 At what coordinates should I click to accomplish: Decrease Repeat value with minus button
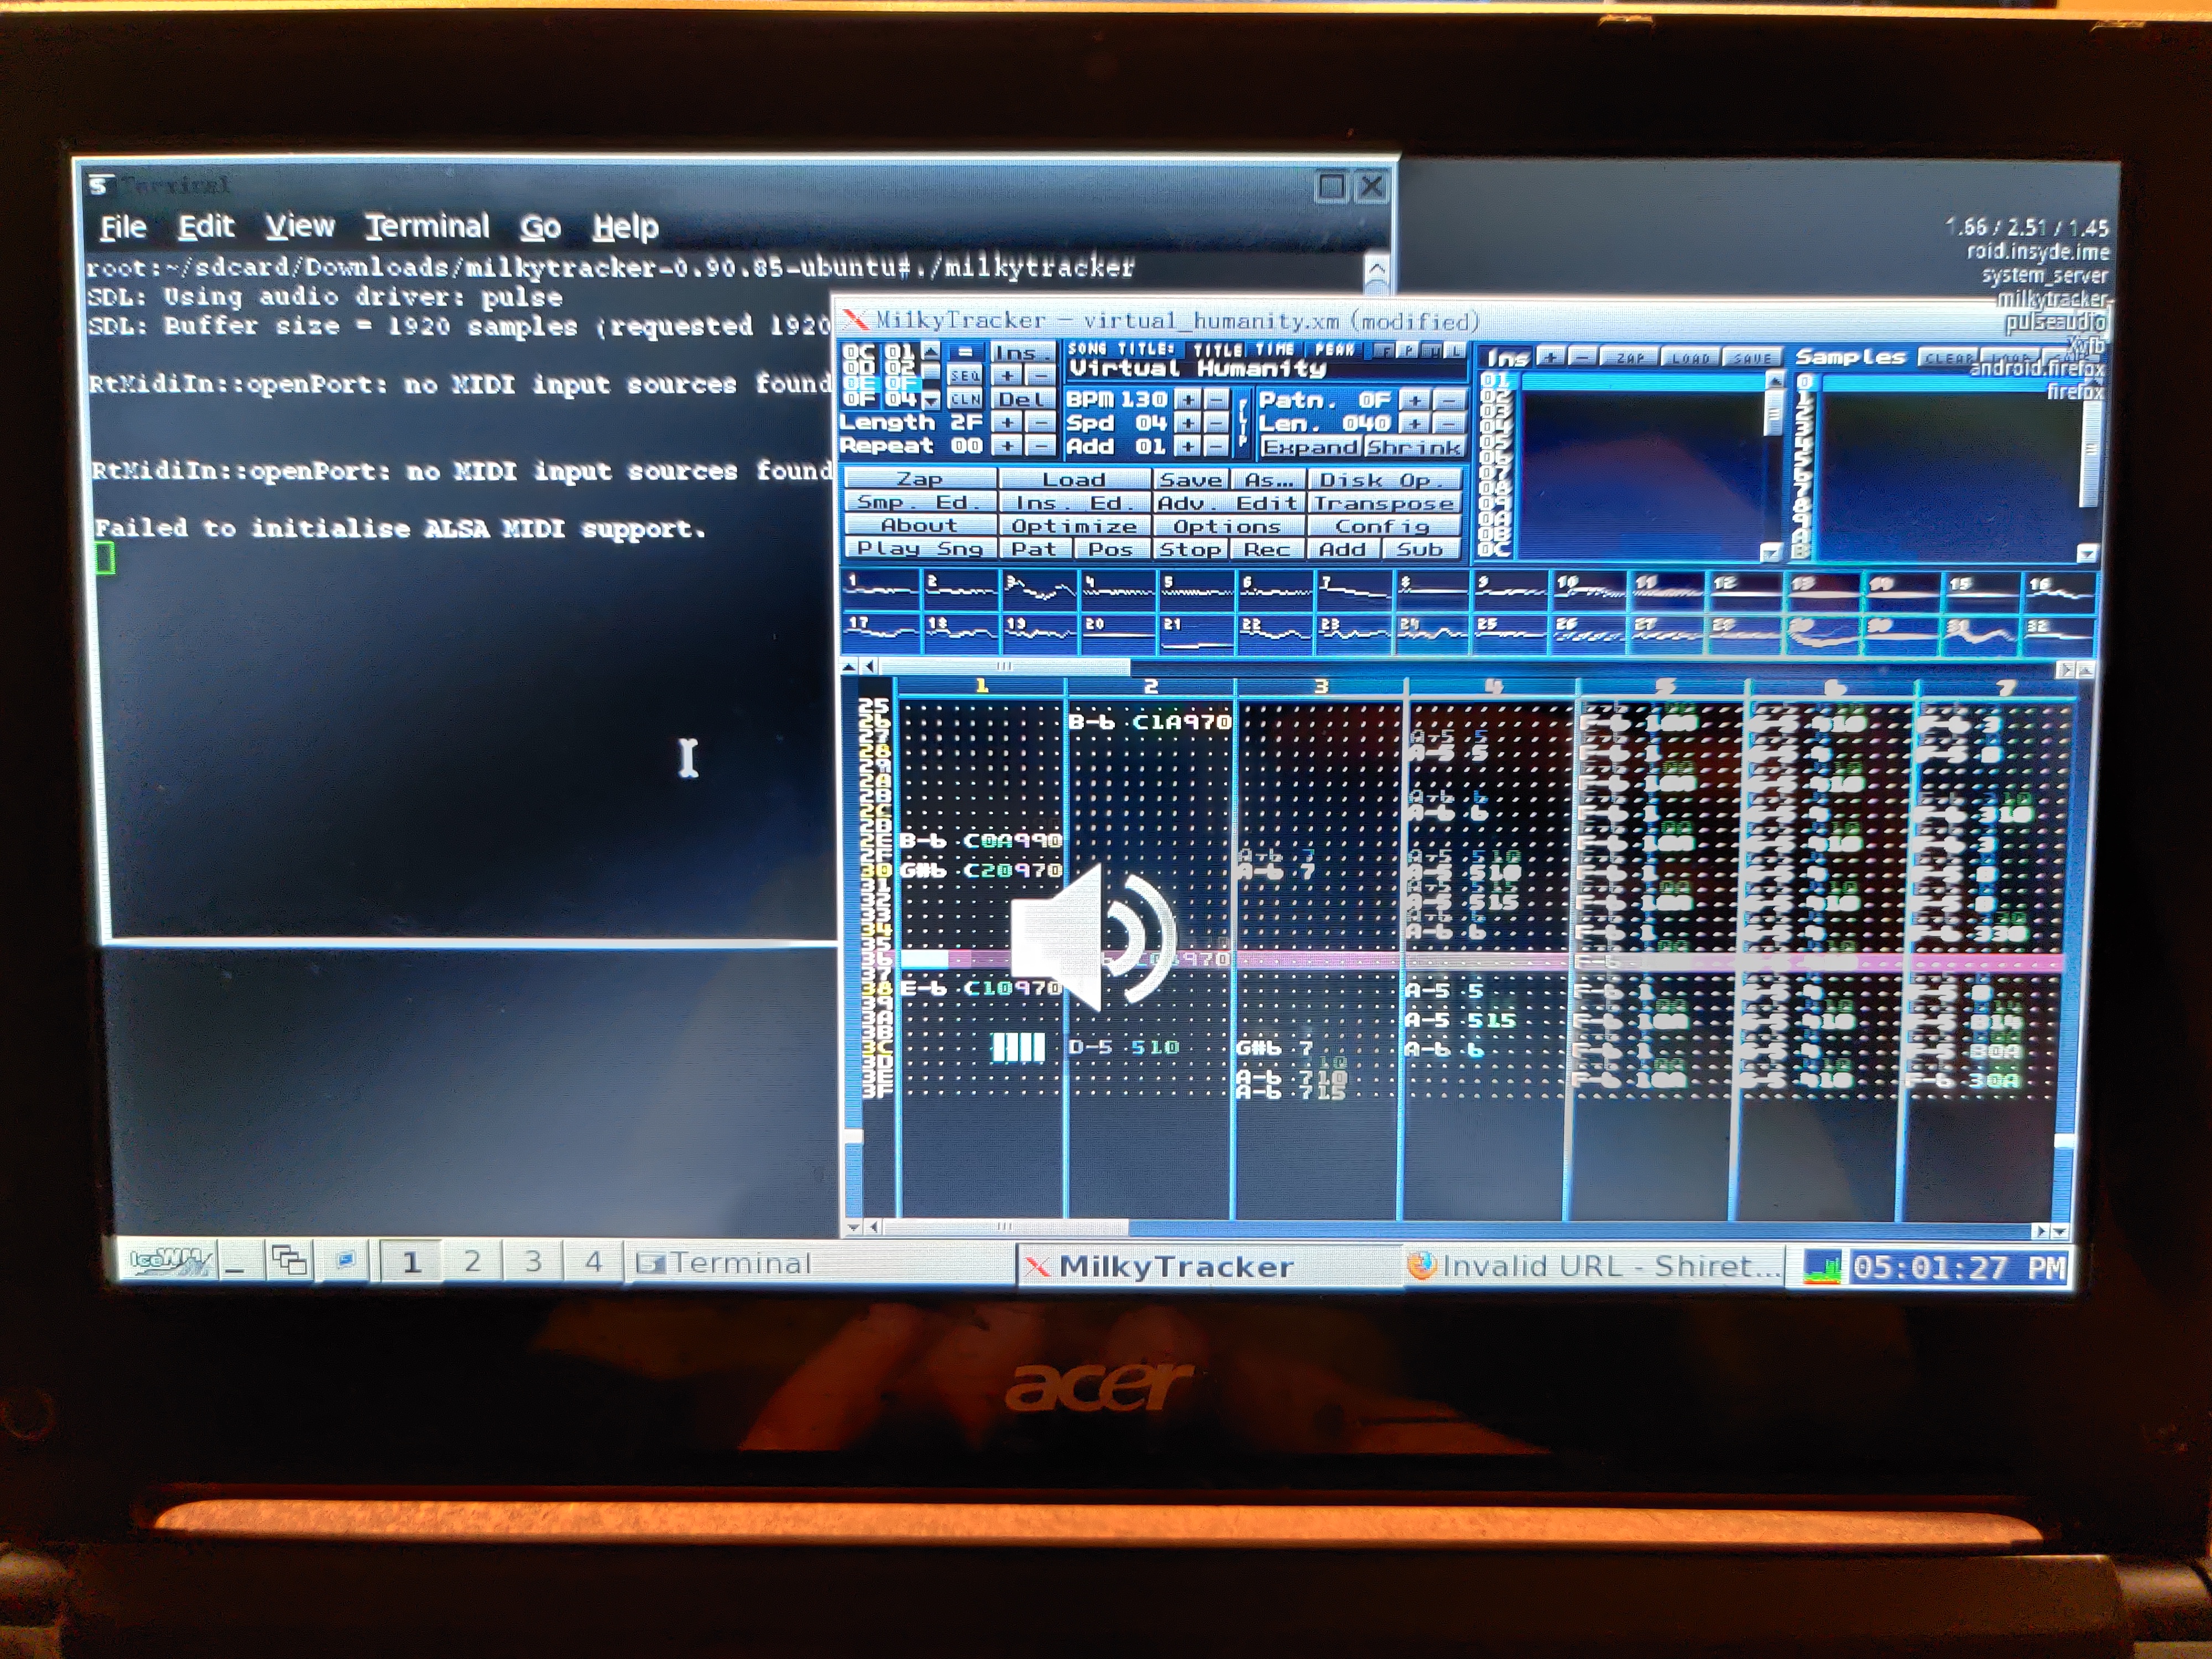pos(1041,446)
